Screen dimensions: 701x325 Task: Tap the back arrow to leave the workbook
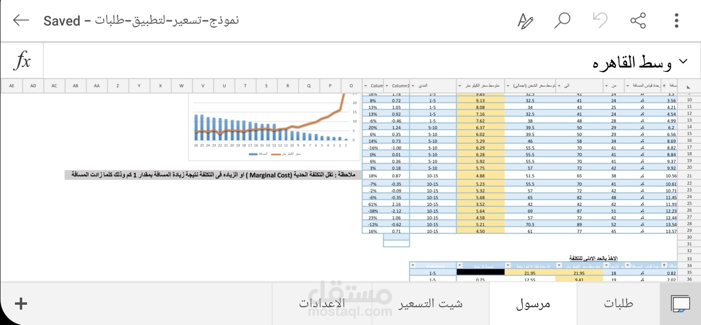(x=21, y=20)
